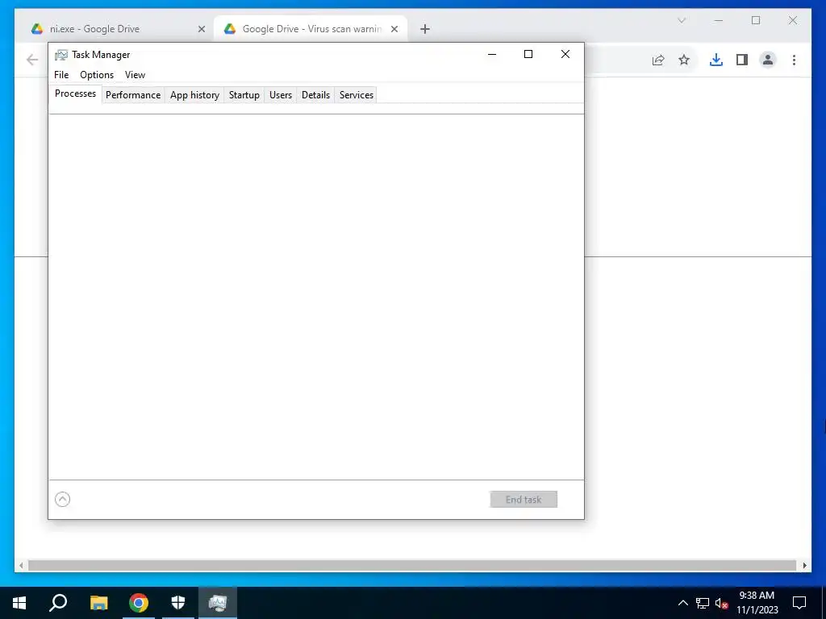Viewport: 826px width, 619px height.
Task: Collapse Task Manager with Fewer details arrow
Action: point(63,499)
